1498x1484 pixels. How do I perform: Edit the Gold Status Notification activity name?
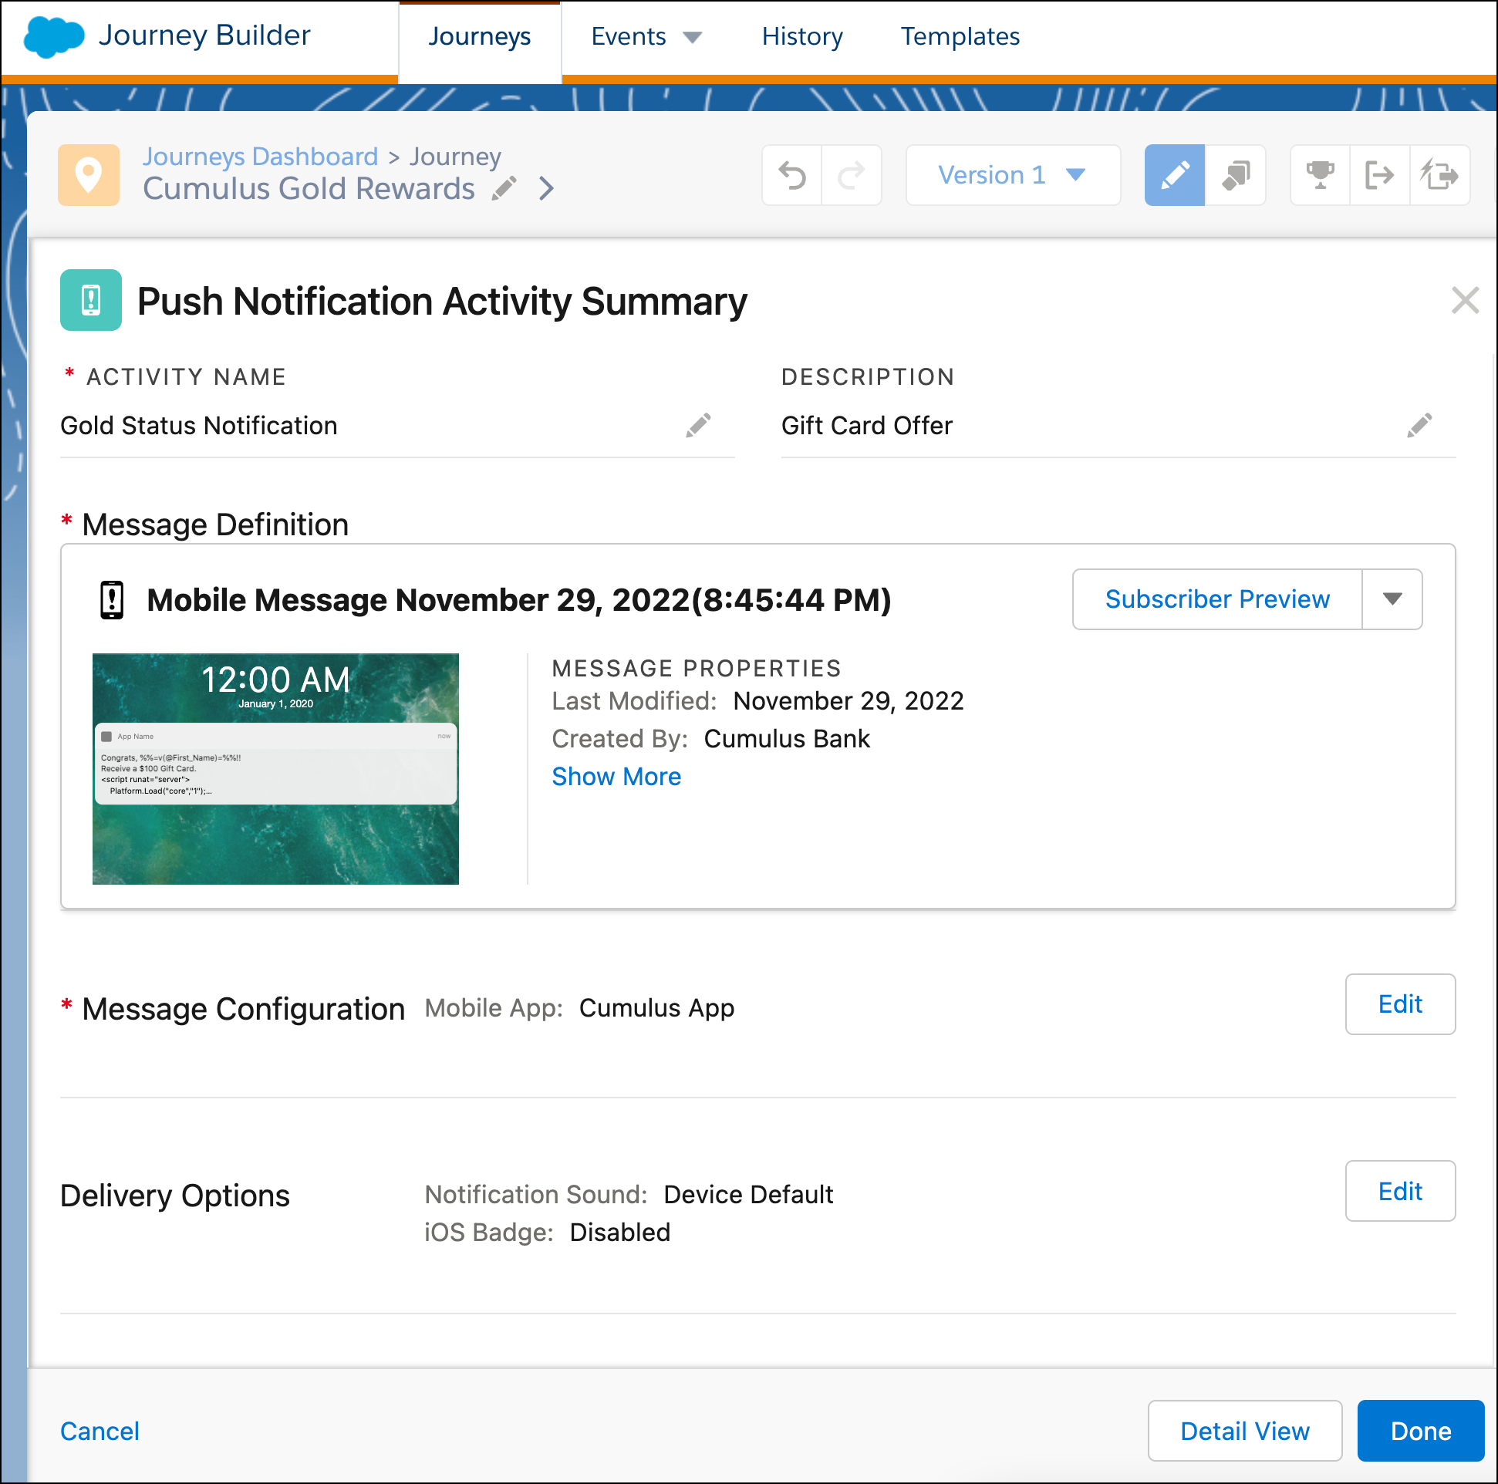click(698, 425)
